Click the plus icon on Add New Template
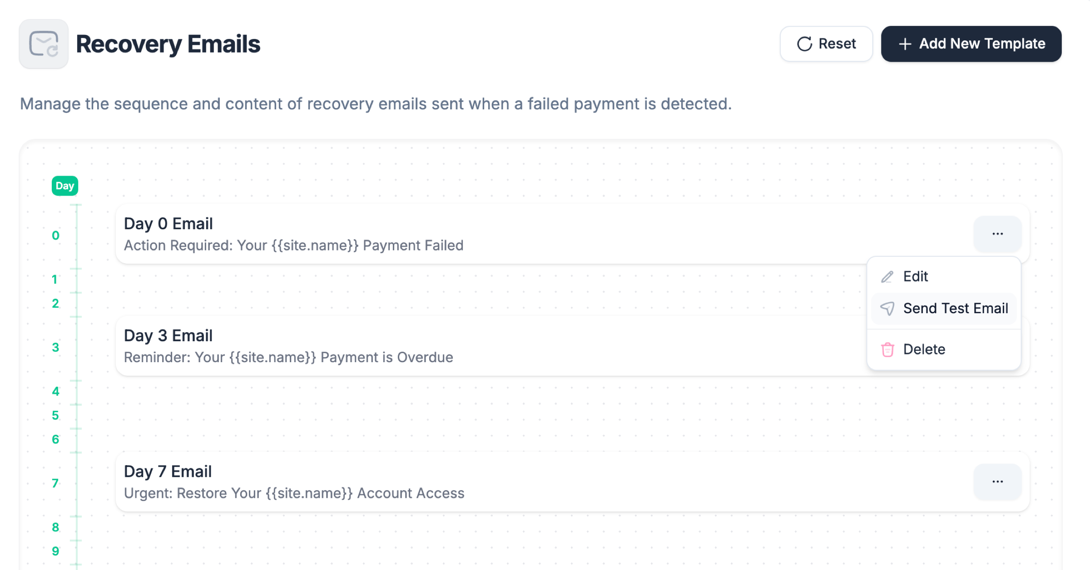1090x570 pixels. tap(905, 44)
